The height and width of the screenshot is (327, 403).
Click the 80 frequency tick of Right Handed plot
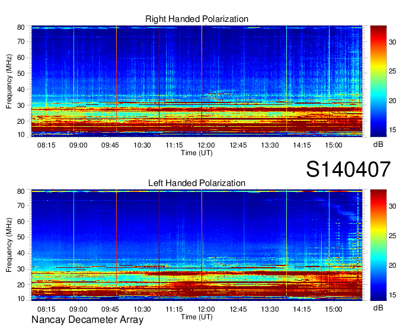(21, 27)
